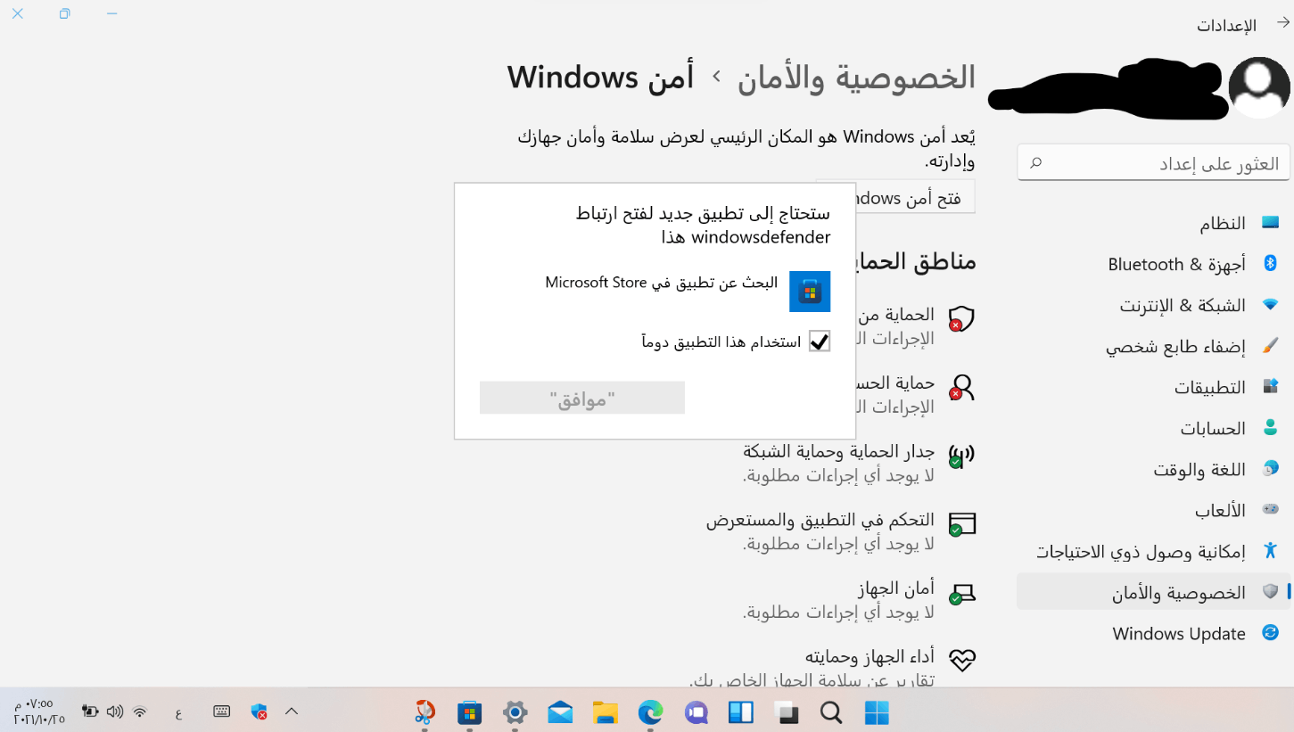
Task: Click the volume speaker tray icon
Action: click(x=114, y=711)
